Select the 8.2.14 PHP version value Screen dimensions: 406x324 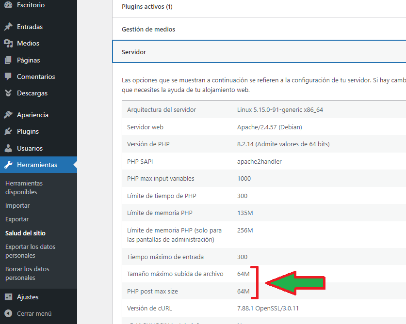[283, 144]
